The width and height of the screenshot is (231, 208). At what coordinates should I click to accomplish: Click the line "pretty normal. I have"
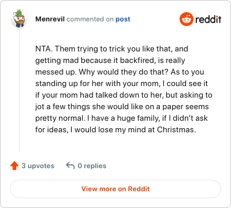coord(121,118)
